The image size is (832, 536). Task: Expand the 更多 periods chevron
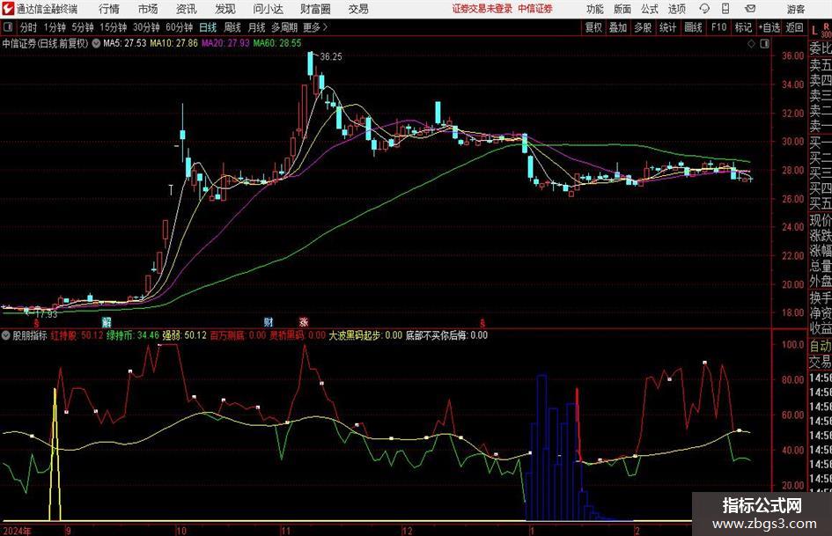click(x=325, y=27)
